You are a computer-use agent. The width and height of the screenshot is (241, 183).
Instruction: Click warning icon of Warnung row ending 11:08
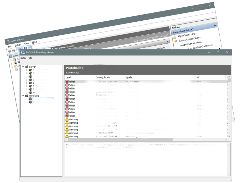(67, 123)
